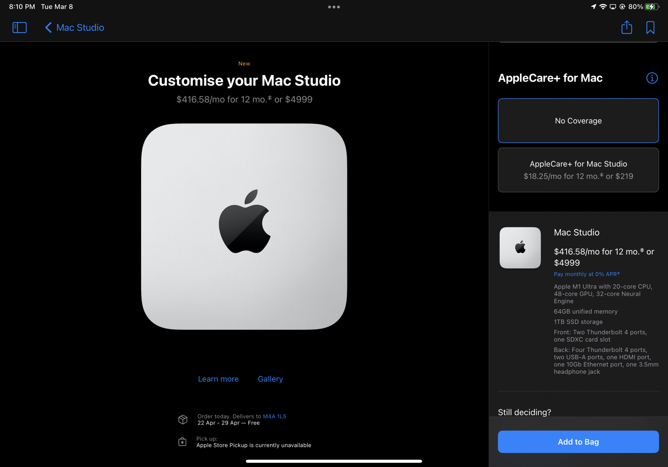Choose AppleCare+ for Mac Studio option

coord(578,170)
